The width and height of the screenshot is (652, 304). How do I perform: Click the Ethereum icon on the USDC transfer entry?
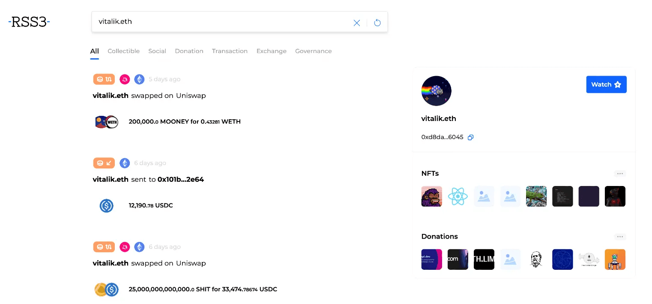(125, 163)
